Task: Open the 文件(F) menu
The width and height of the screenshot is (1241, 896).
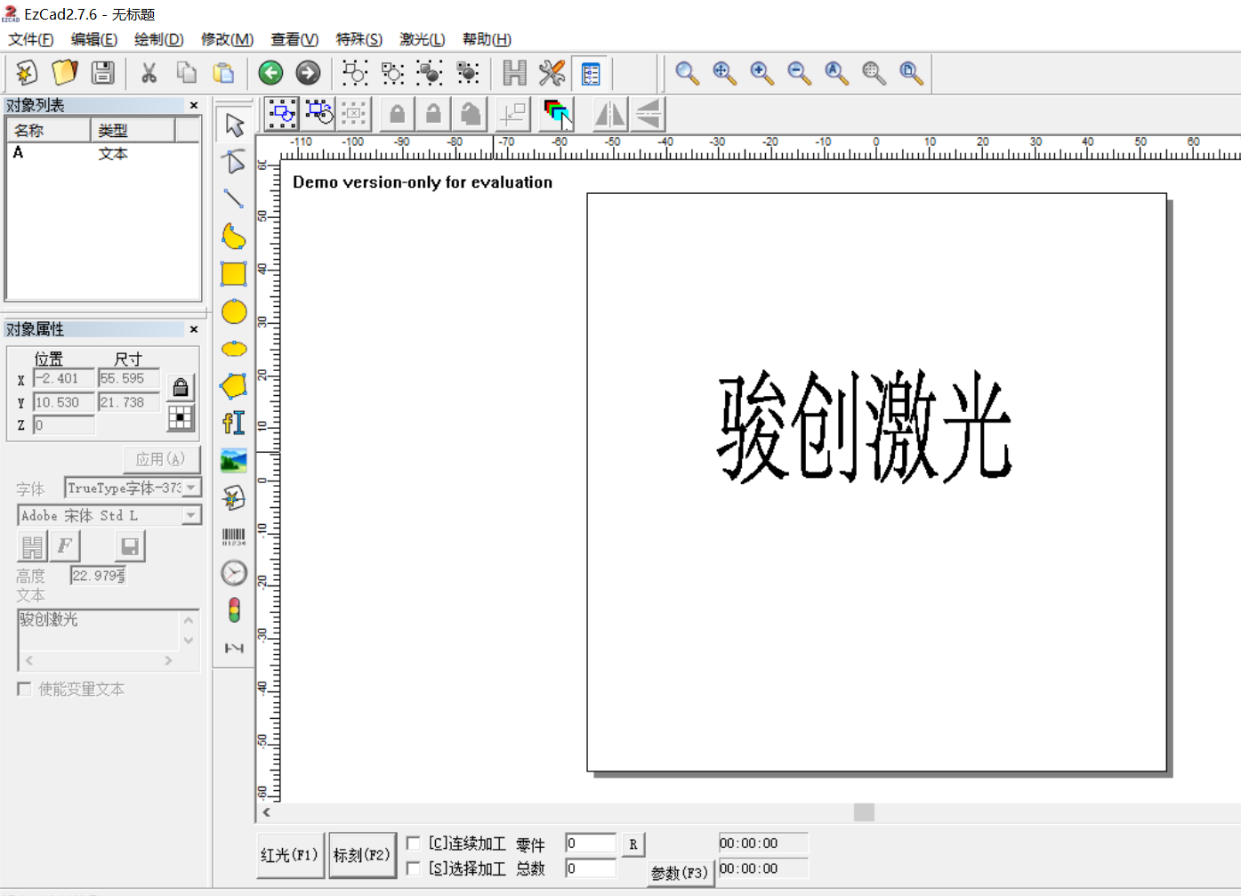Action: (31, 39)
